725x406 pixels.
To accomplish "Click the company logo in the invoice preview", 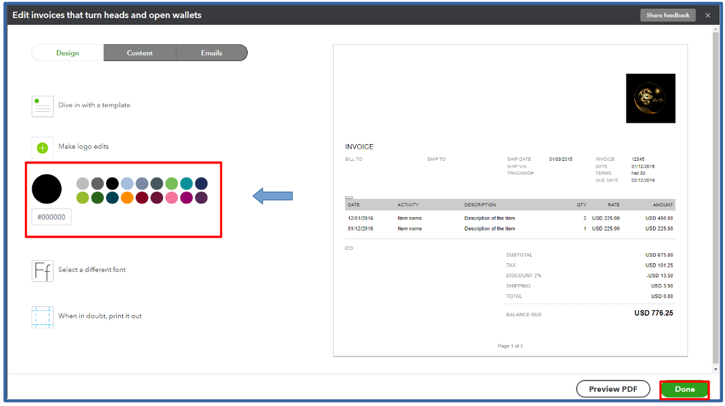I will (x=650, y=98).
